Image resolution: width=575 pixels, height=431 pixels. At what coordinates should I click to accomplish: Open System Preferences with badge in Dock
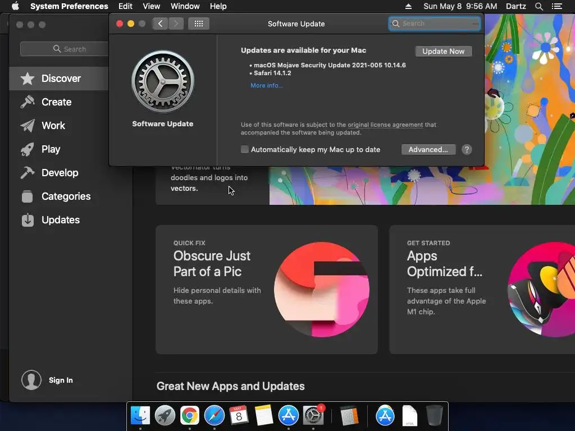pos(313,416)
